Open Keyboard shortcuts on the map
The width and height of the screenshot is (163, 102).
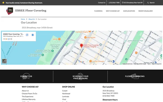(127, 64)
